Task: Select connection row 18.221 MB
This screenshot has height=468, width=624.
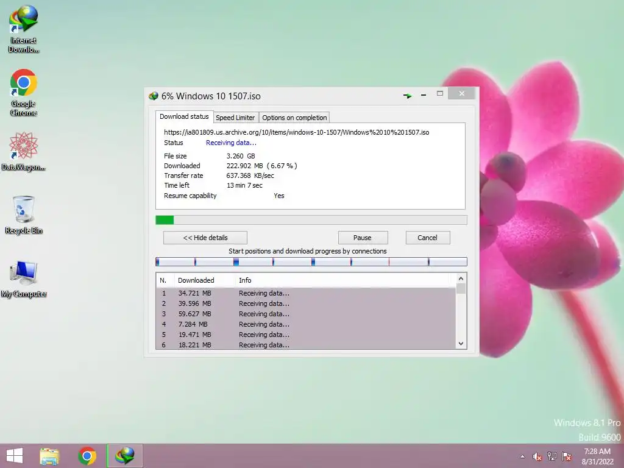Action: [306, 345]
